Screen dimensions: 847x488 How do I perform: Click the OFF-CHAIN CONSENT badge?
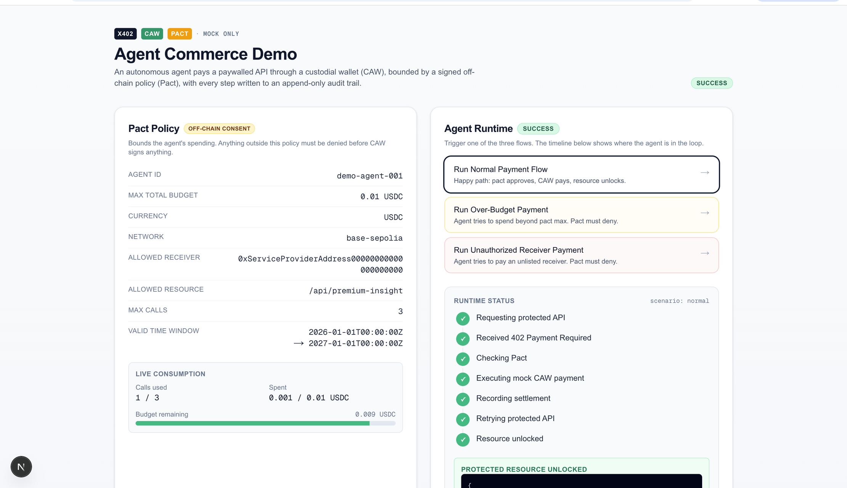pos(219,129)
